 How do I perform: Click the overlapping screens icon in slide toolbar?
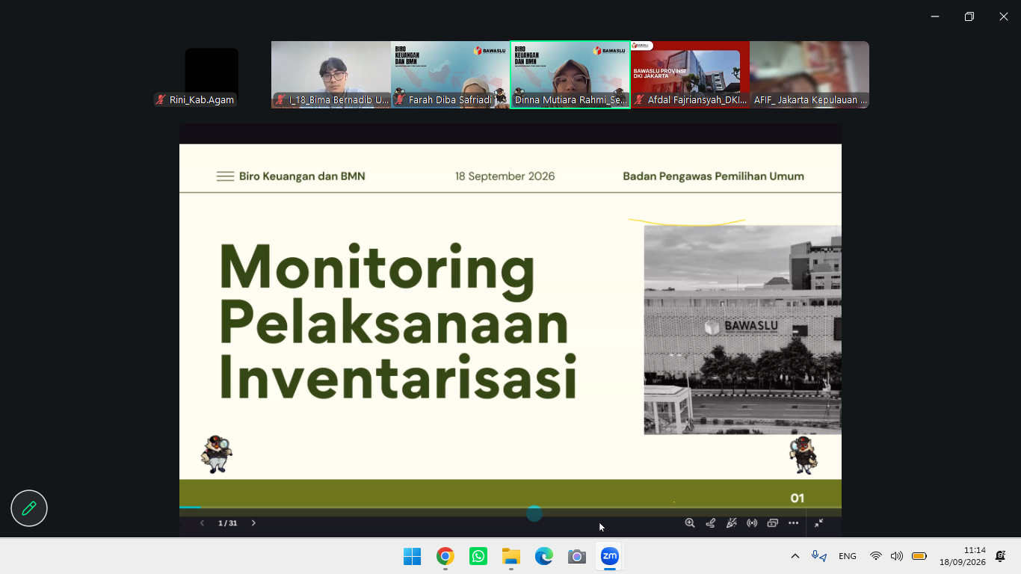point(773,523)
